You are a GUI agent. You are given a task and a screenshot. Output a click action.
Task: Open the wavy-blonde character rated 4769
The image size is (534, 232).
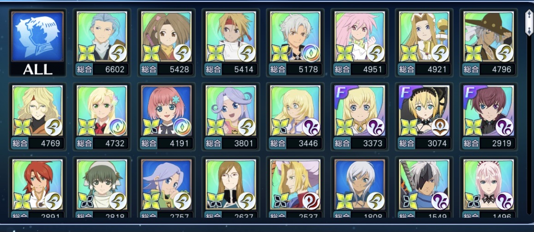pos(37,117)
